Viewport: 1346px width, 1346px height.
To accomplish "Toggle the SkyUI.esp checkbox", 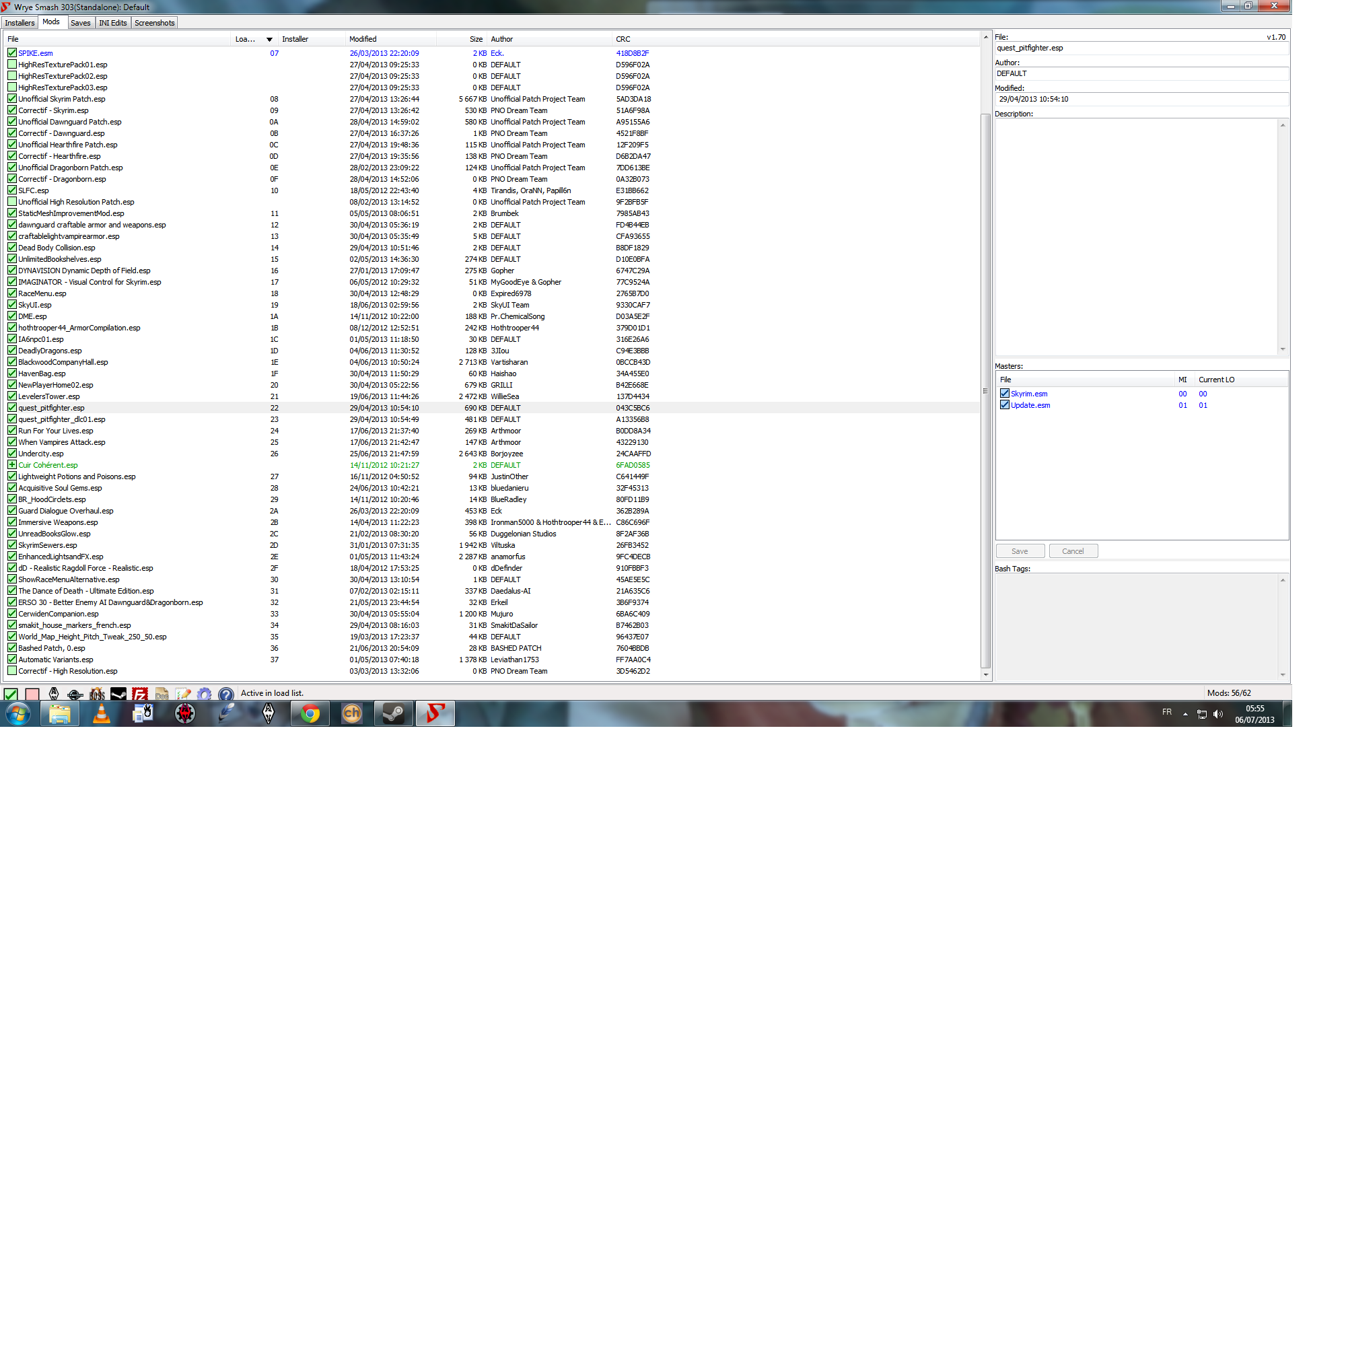I will point(12,304).
